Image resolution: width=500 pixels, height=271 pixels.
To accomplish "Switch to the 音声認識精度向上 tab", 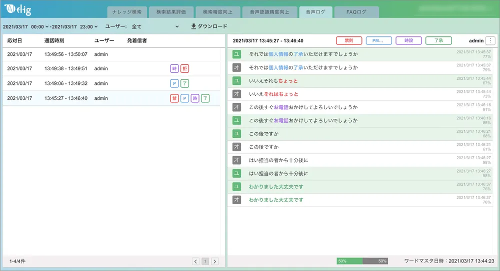I will coord(270,12).
